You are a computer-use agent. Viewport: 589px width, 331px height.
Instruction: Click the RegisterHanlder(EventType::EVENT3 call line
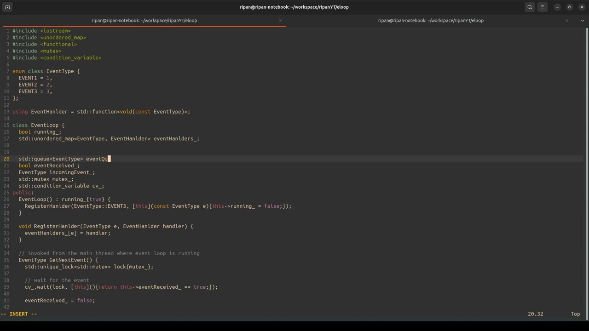click(x=158, y=206)
